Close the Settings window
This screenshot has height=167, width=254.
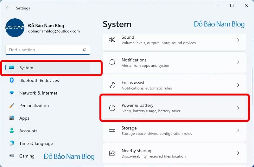[x=246, y=5]
